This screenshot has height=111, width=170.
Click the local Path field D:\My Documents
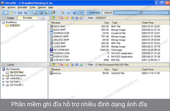tap(132, 65)
